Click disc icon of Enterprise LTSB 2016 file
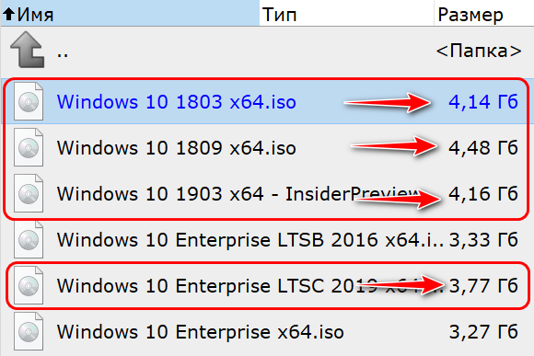 (29, 239)
